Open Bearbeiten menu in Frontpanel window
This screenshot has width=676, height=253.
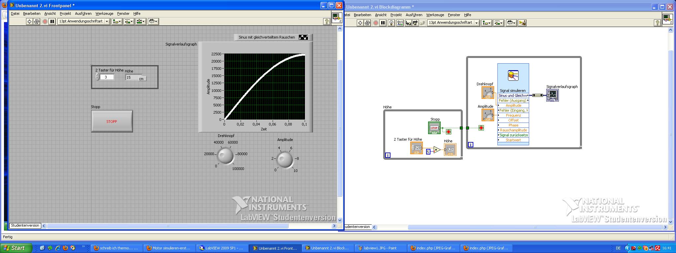32,14
